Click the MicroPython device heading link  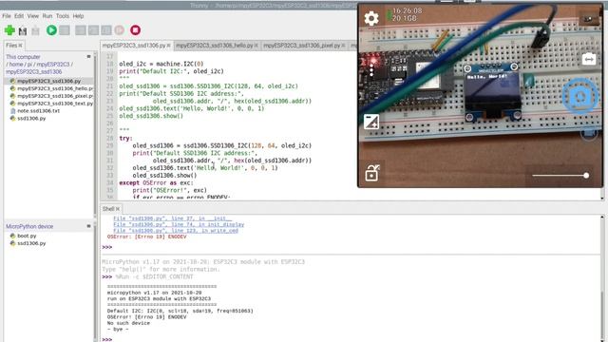[29, 226]
